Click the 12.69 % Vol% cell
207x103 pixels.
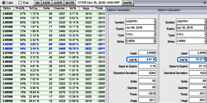click(x=74, y=101)
